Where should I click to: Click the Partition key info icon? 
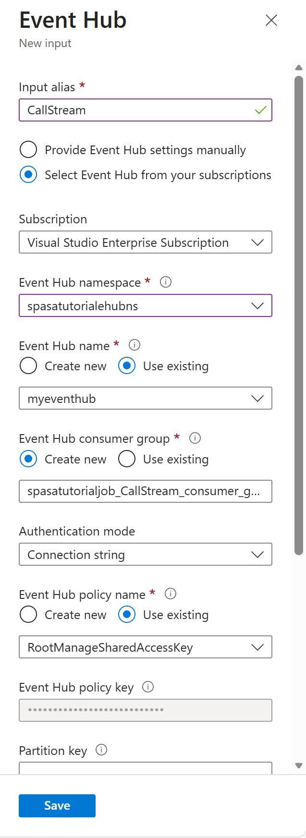coord(101,750)
